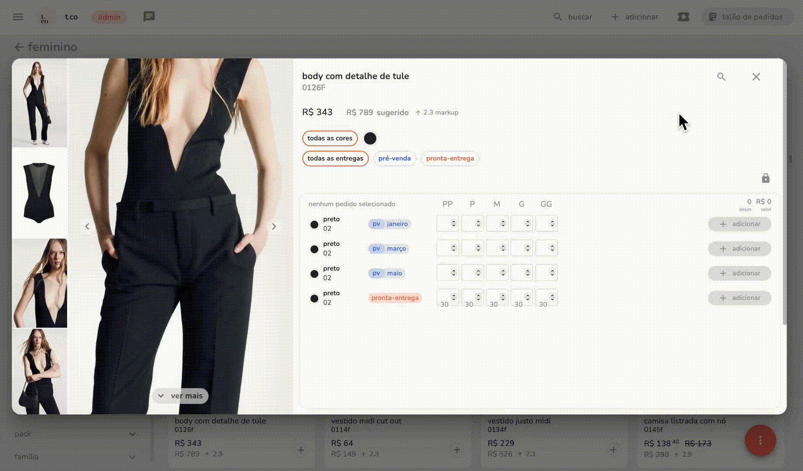The image size is (803, 471).
Task: Select the todas as cores filter
Action: [329, 138]
